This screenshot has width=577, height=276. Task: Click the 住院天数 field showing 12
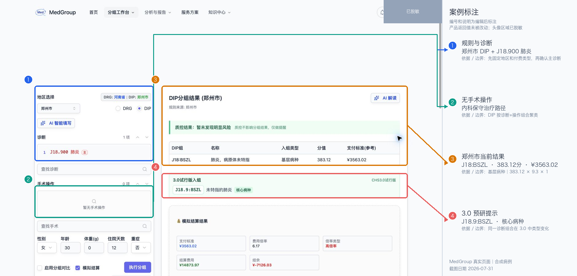pos(118,248)
